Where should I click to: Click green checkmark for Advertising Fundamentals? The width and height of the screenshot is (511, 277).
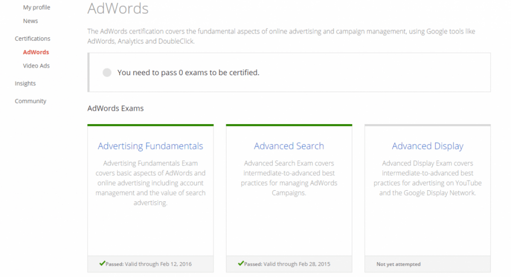(102, 264)
